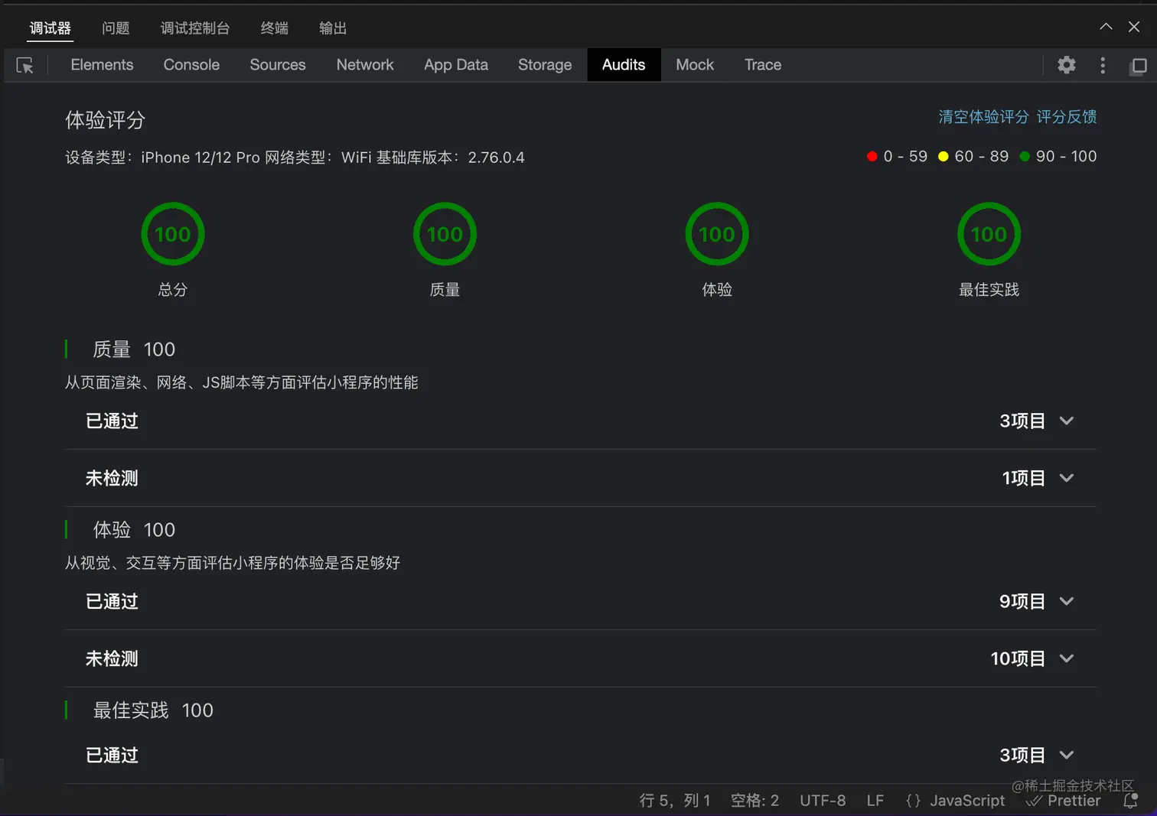Screen dimensions: 1157x816
Task: Click LF line ending in status bar
Action: click(x=875, y=801)
